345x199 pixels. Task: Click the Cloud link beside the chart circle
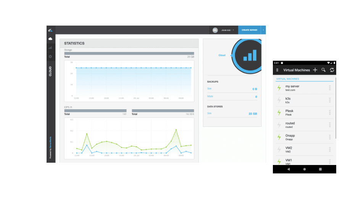222,55
